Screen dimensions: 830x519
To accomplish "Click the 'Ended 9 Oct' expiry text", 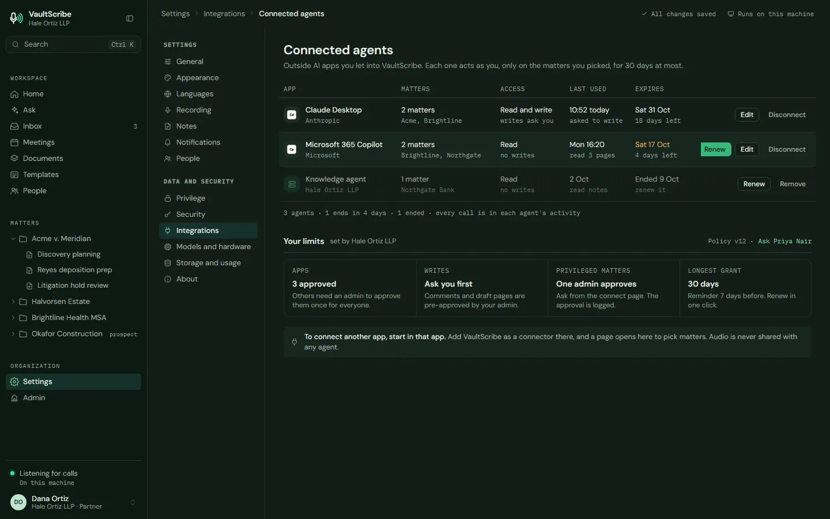I will pyautogui.click(x=657, y=179).
